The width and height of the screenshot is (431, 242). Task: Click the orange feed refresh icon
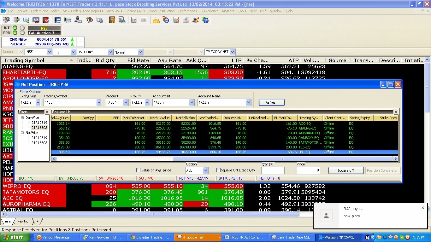coord(166,20)
